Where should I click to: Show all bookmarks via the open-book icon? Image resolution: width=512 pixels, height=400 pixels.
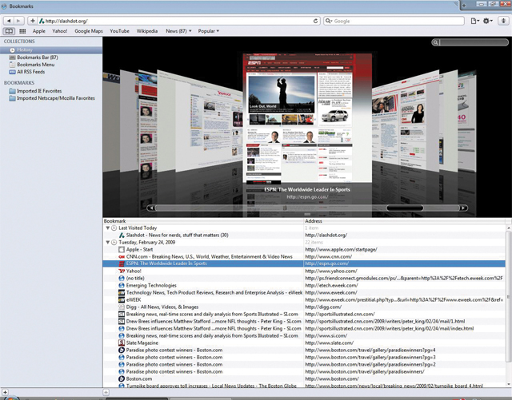click(9, 31)
